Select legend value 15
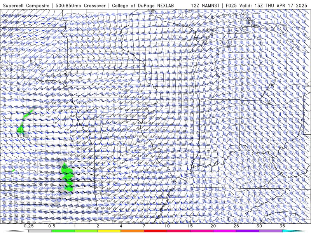The height and width of the screenshot is (233, 311). (190, 226)
